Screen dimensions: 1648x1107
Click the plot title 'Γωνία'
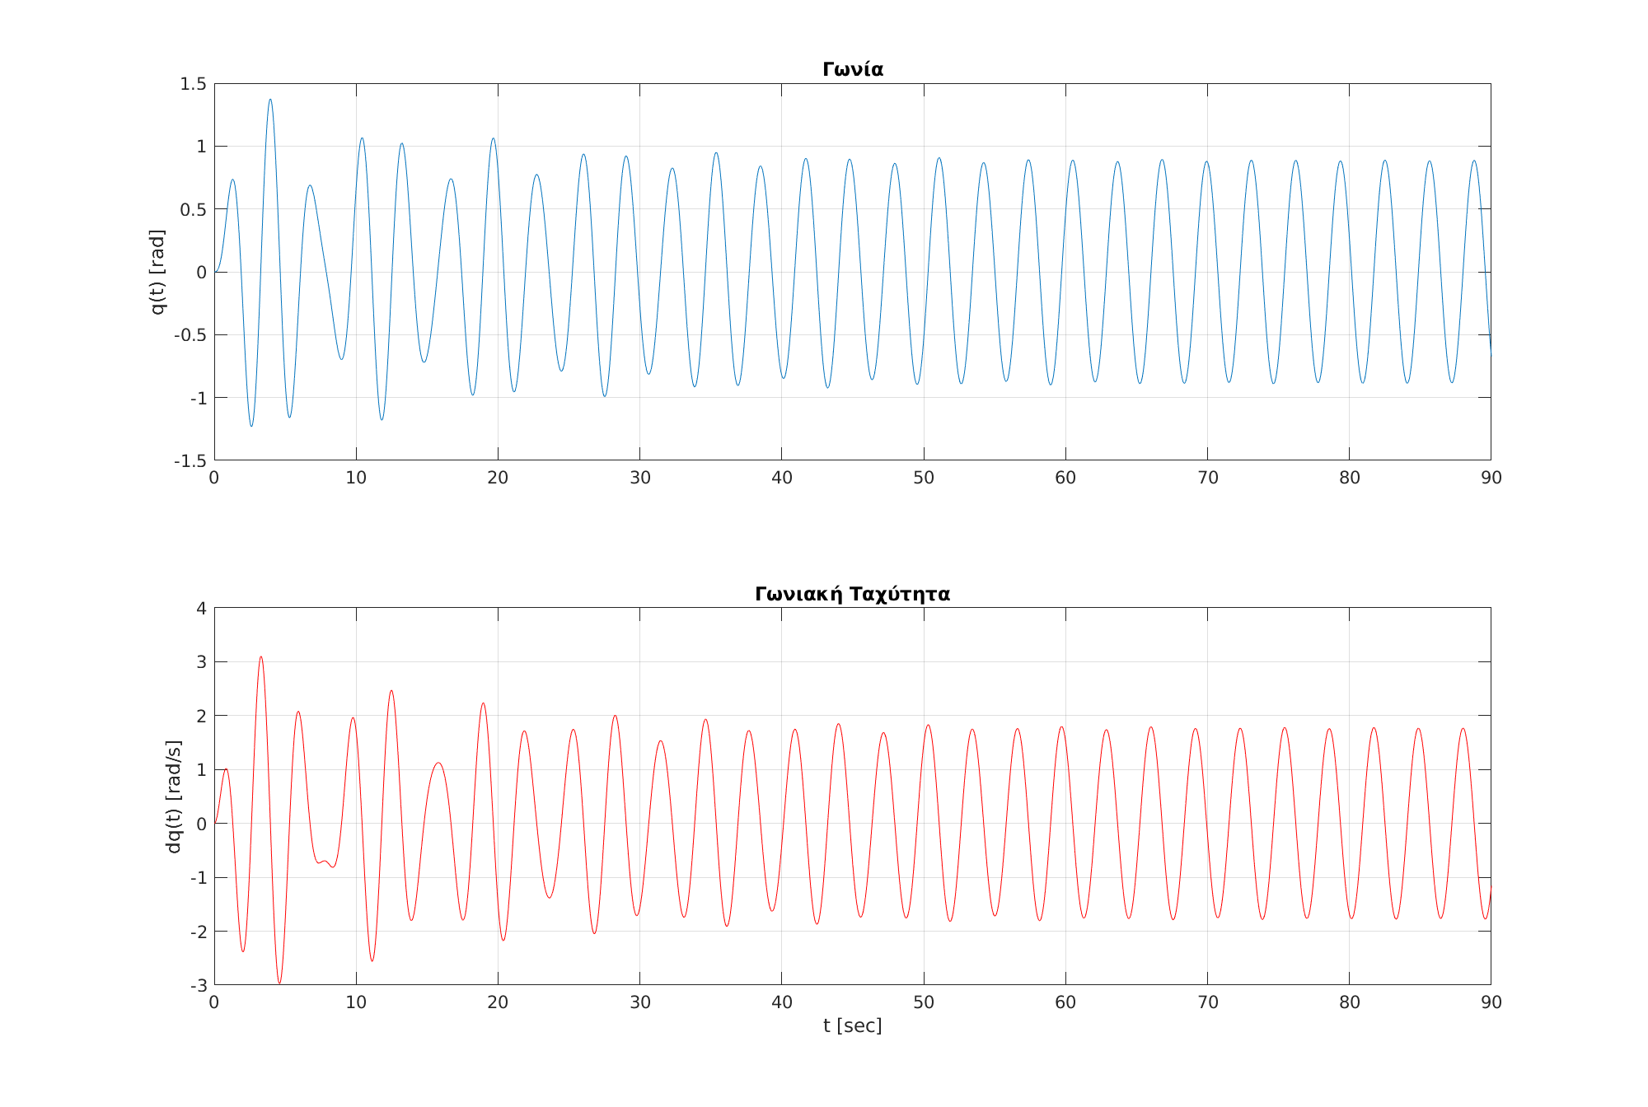click(852, 70)
